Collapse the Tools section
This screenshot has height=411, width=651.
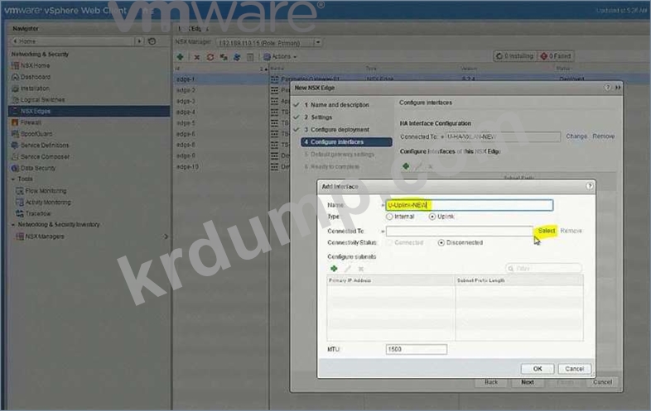13,179
